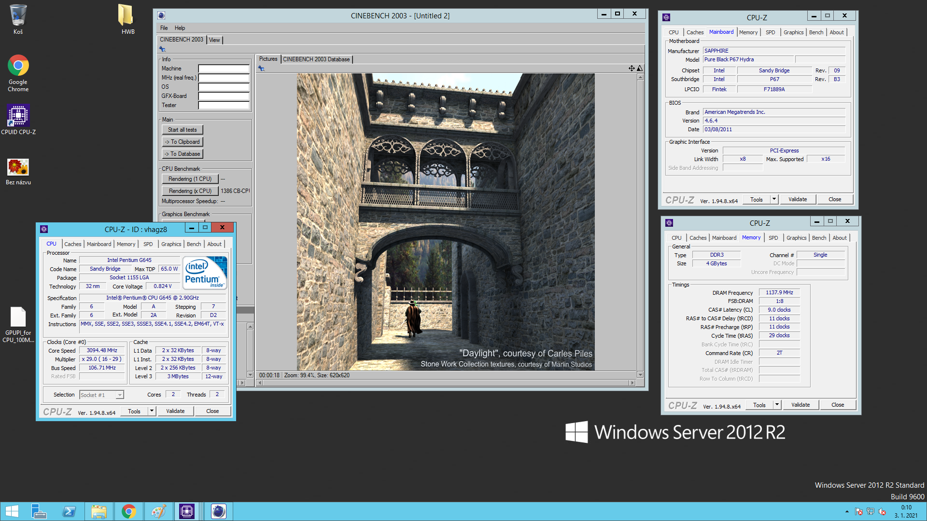Click Close button in Memory CPU-Z window
The width and height of the screenshot is (927, 521).
[838, 405]
